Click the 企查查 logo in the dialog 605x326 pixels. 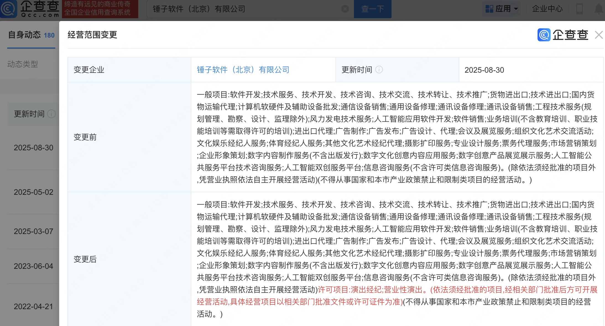coord(563,35)
